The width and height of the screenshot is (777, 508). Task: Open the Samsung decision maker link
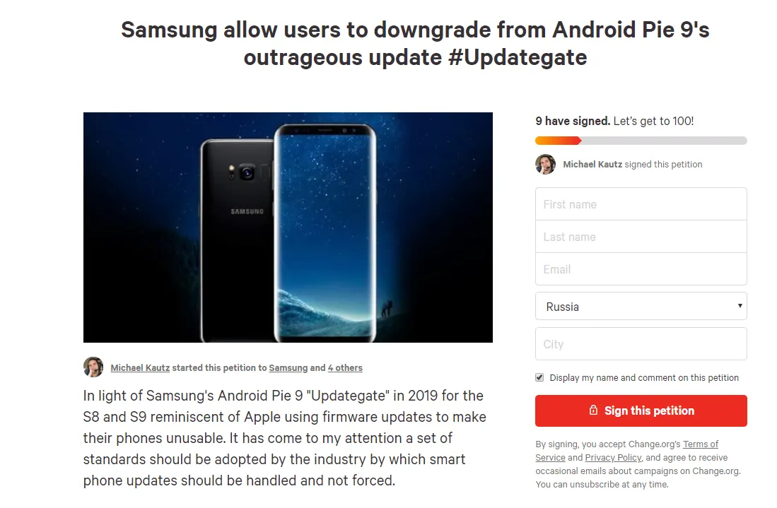(x=288, y=368)
